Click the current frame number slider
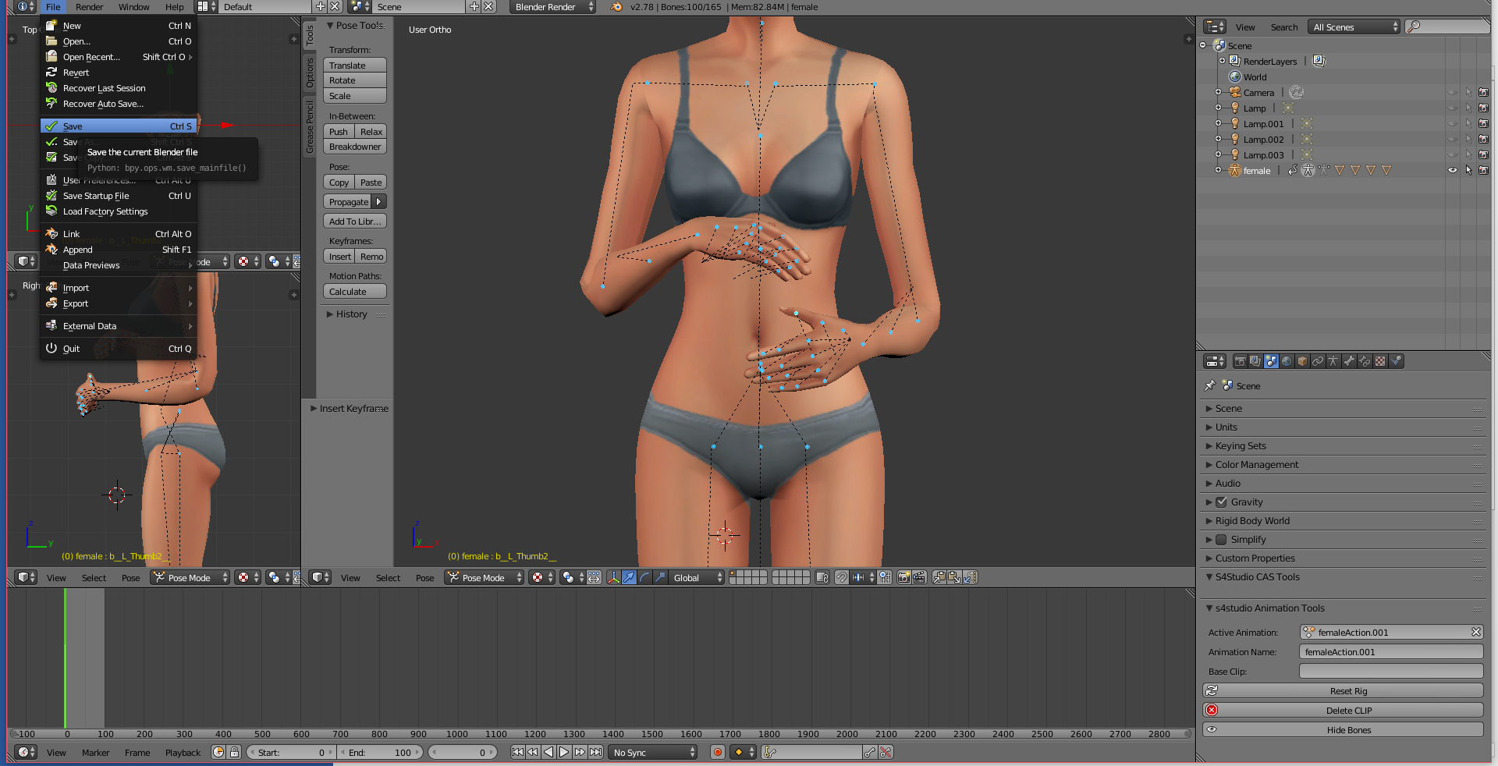Screen dimensions: 1498x766 [x=462, y=753]
